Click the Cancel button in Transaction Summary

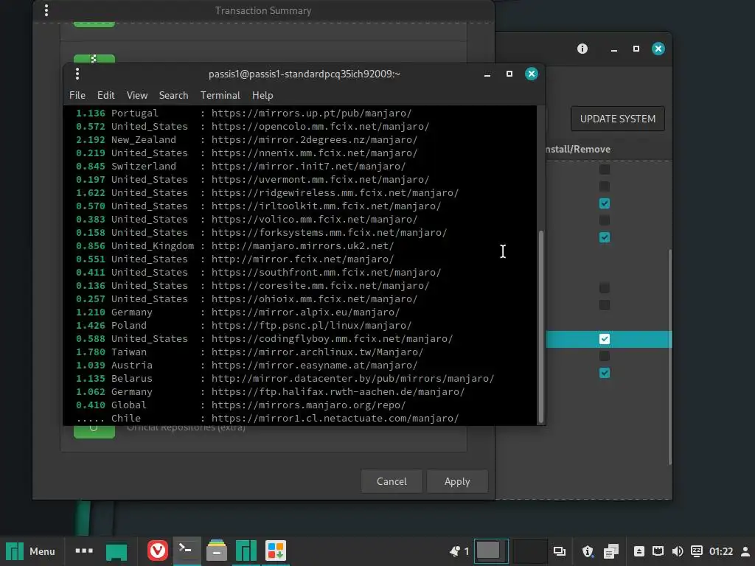click(392, 481)
